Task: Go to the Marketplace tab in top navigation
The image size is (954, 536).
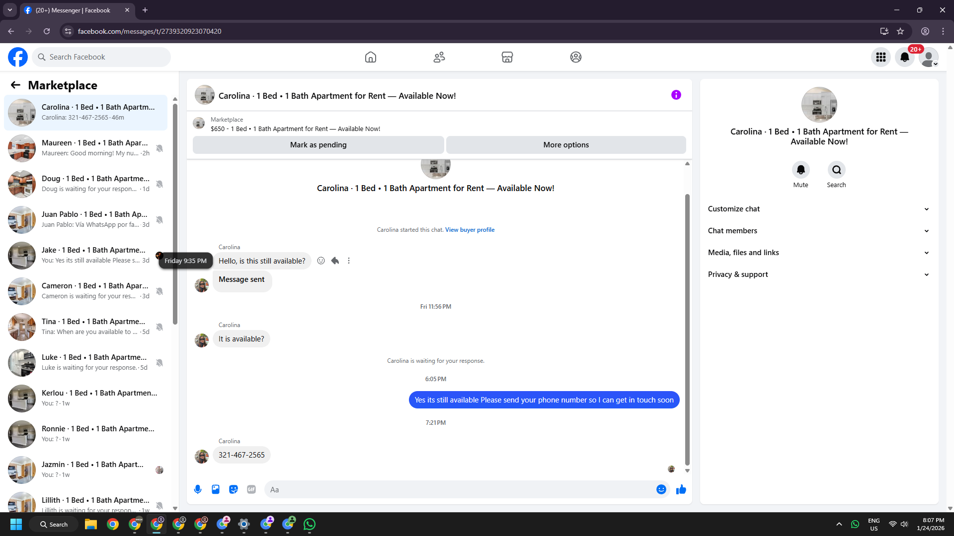Action: 507,57
